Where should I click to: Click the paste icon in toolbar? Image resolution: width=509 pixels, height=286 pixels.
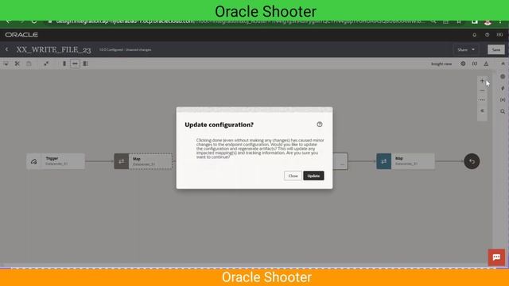pyautogui.click(x=29, y=64)
